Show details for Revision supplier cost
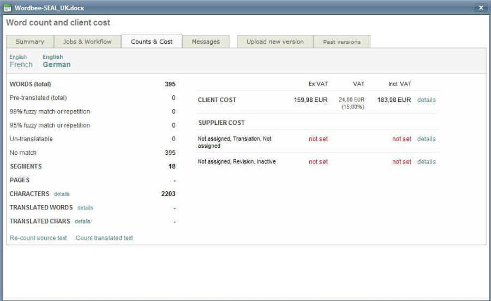 (x=426, y=162)
